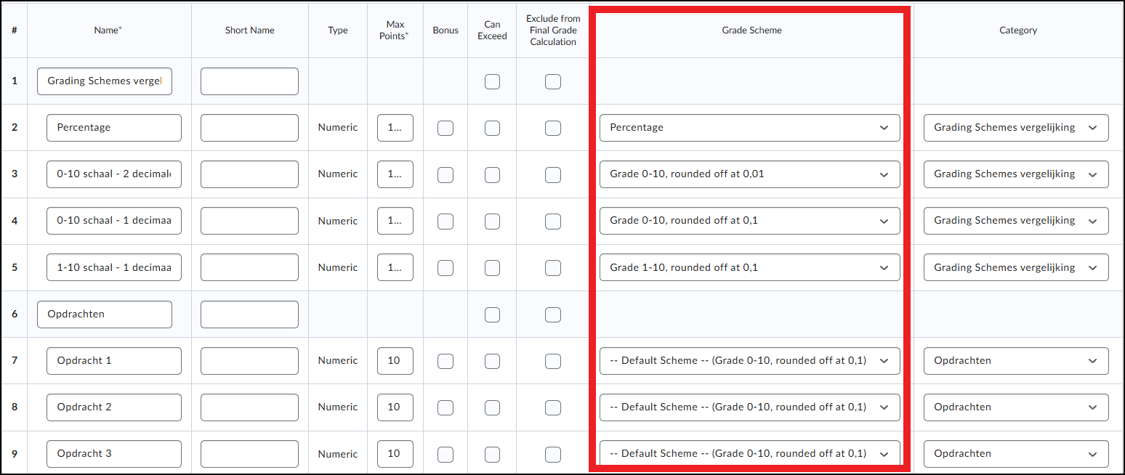Screen dimensions: 1125x475
Task: Expand Category dropdown for Percentage row
Action: pos(1015,128)
